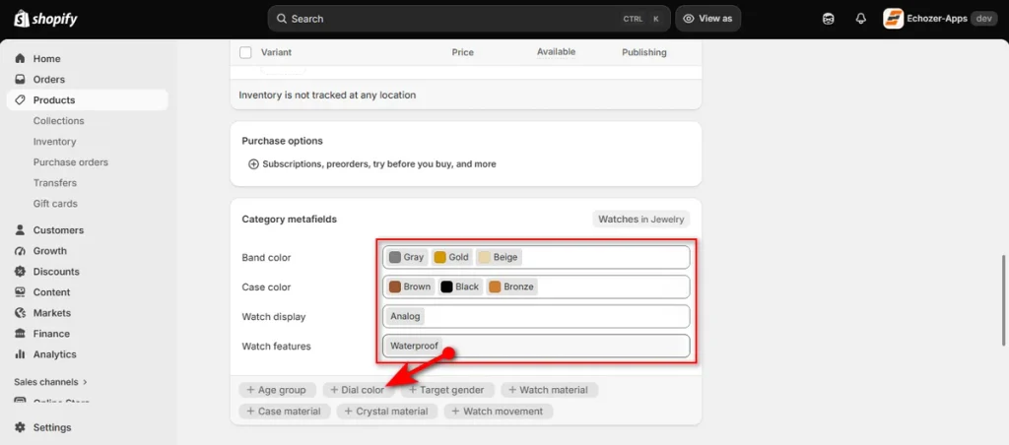Click the Shopify logo
This screenshot has height=445, width=1009.
tap(45, 19)
